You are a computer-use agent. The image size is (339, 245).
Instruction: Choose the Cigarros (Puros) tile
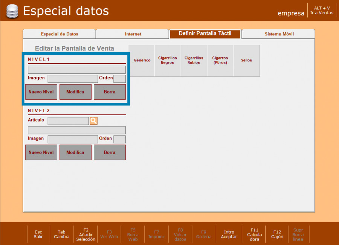220,61
